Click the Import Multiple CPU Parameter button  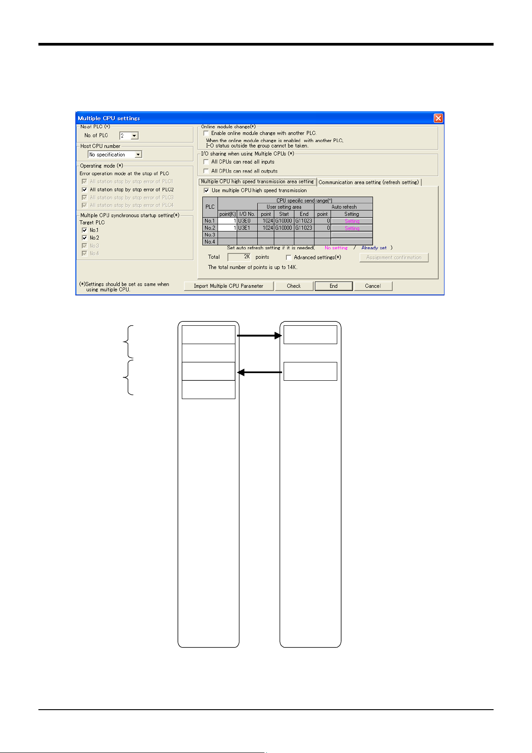[229, 286]
